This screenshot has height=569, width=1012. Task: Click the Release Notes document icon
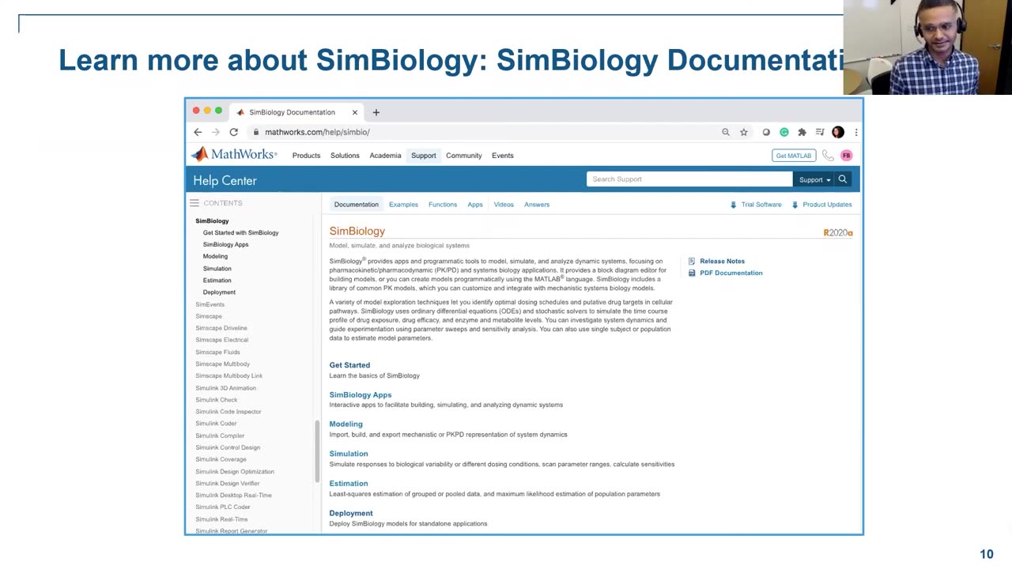pyautogui.click(x=692, y=261)
